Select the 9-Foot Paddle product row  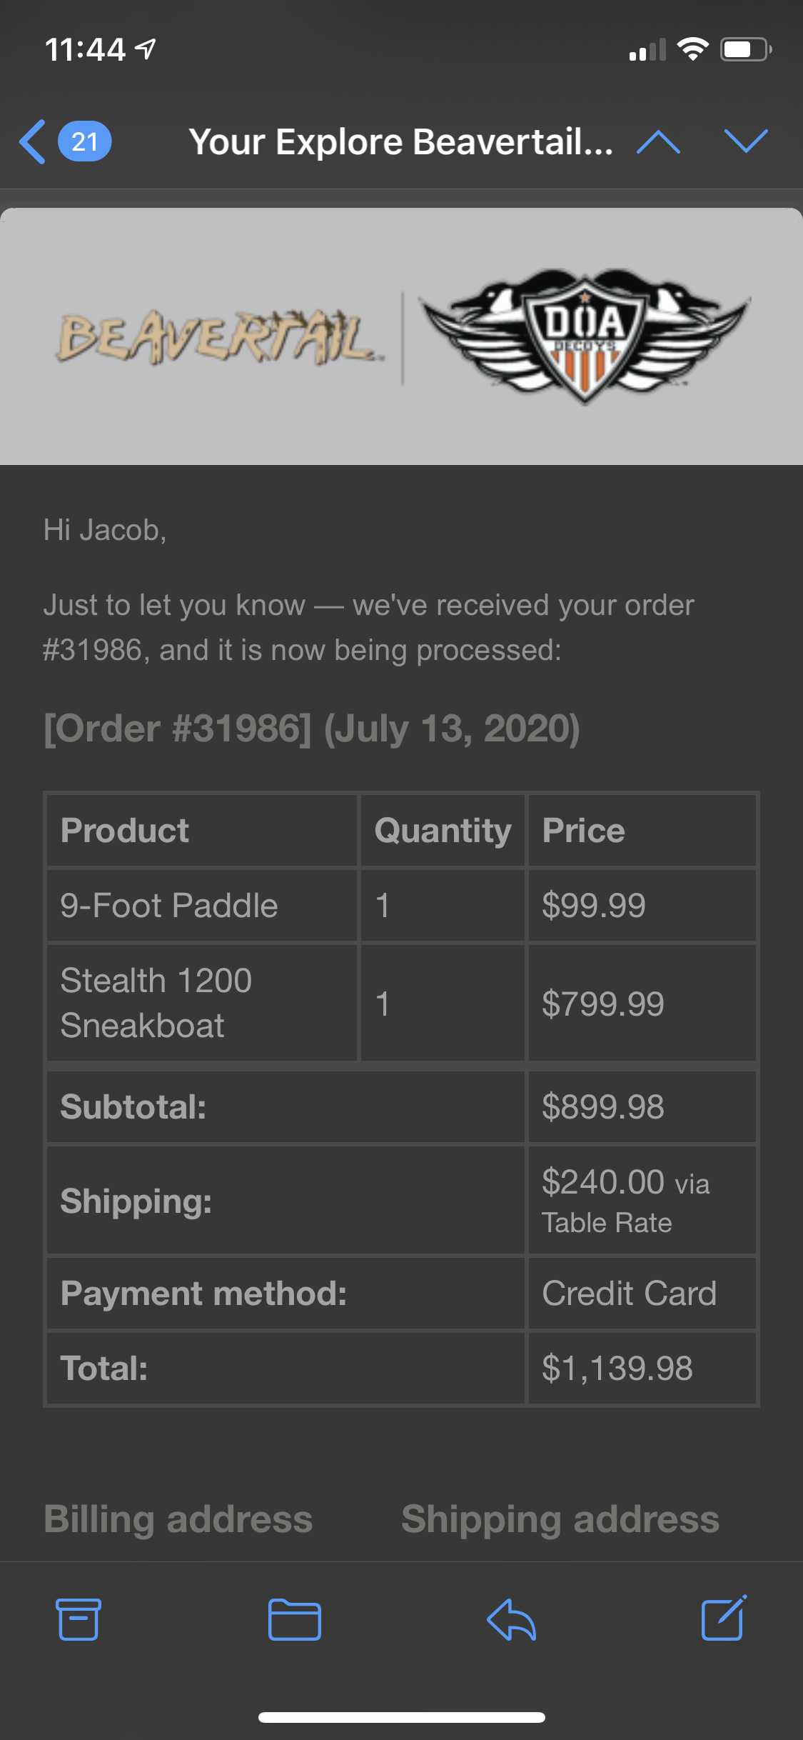[401, 905]
